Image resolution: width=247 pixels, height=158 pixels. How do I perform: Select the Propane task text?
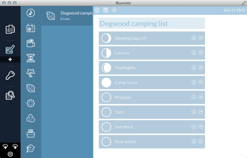[x=123, y=98]
